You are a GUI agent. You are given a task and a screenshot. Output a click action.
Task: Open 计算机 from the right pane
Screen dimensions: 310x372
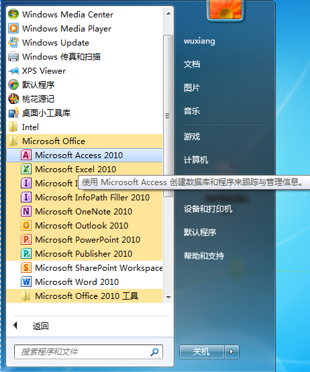pyautogui.click(x=196, y=160)
